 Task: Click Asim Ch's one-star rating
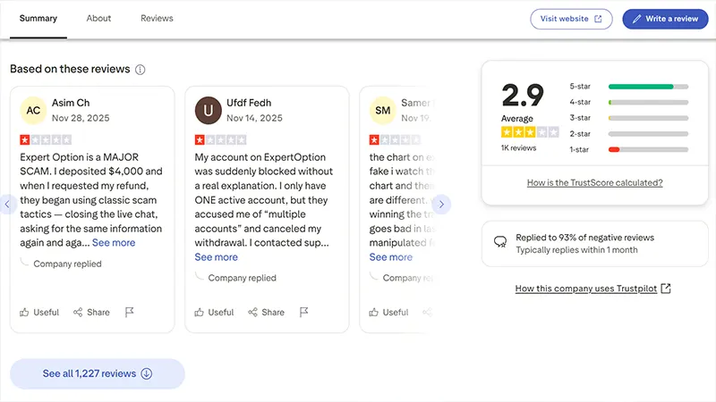(x=46, y=140)
